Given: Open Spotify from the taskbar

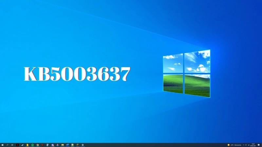Looking at the screenshot, I should point(32,145).
